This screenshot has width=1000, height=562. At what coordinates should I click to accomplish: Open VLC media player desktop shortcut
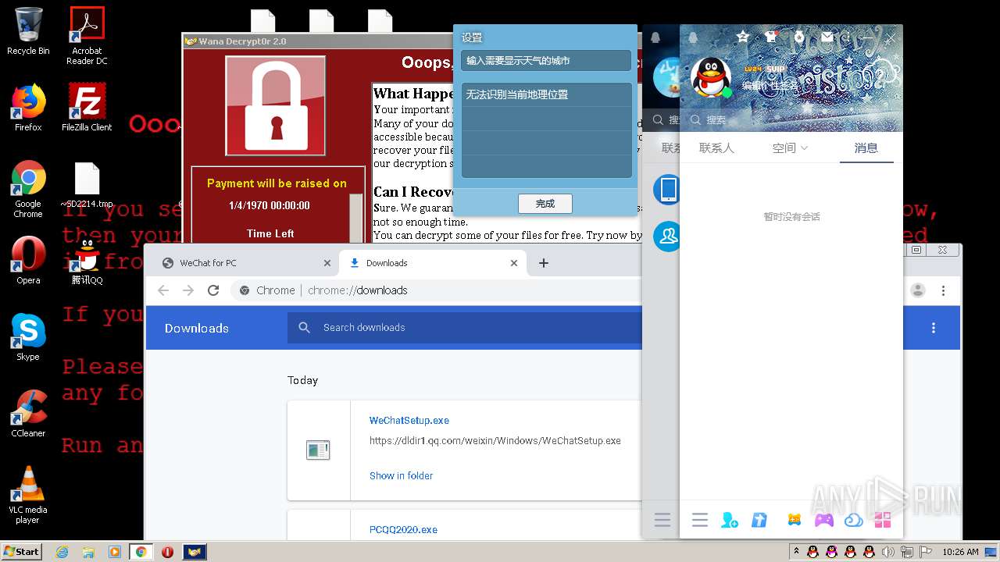(28, 495)
